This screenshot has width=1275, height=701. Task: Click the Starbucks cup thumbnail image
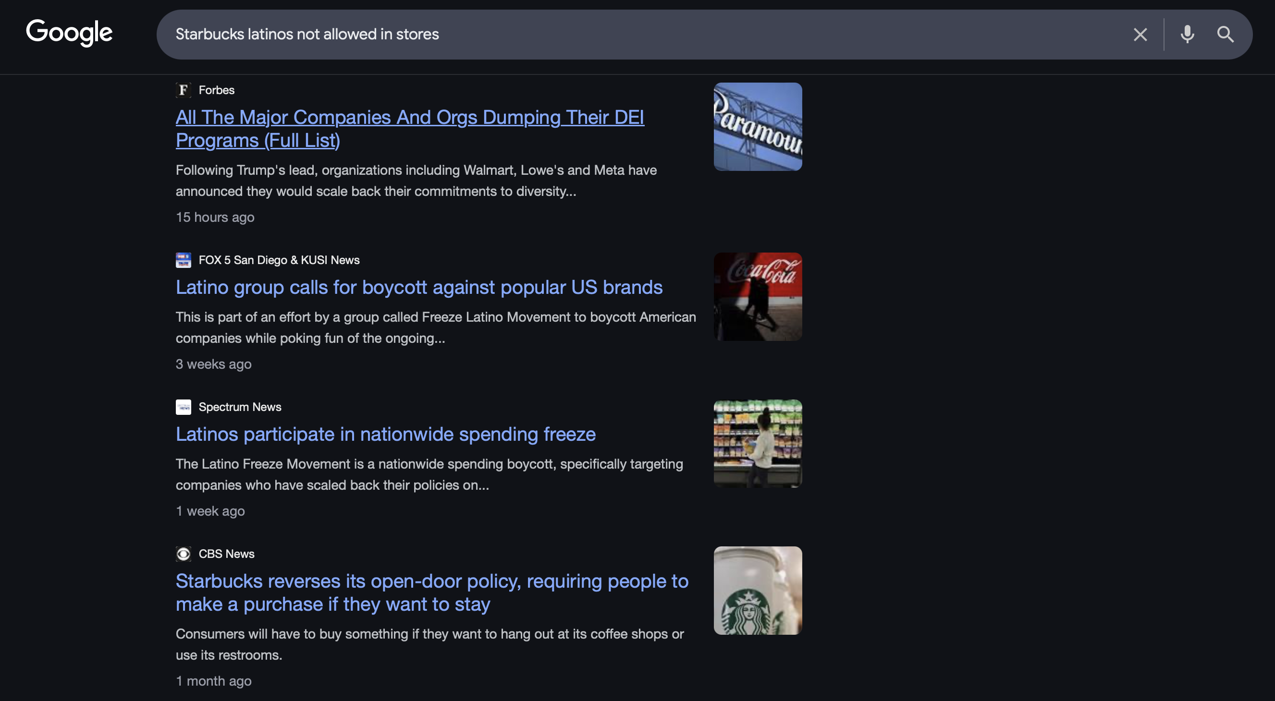[x=757, y=591]
